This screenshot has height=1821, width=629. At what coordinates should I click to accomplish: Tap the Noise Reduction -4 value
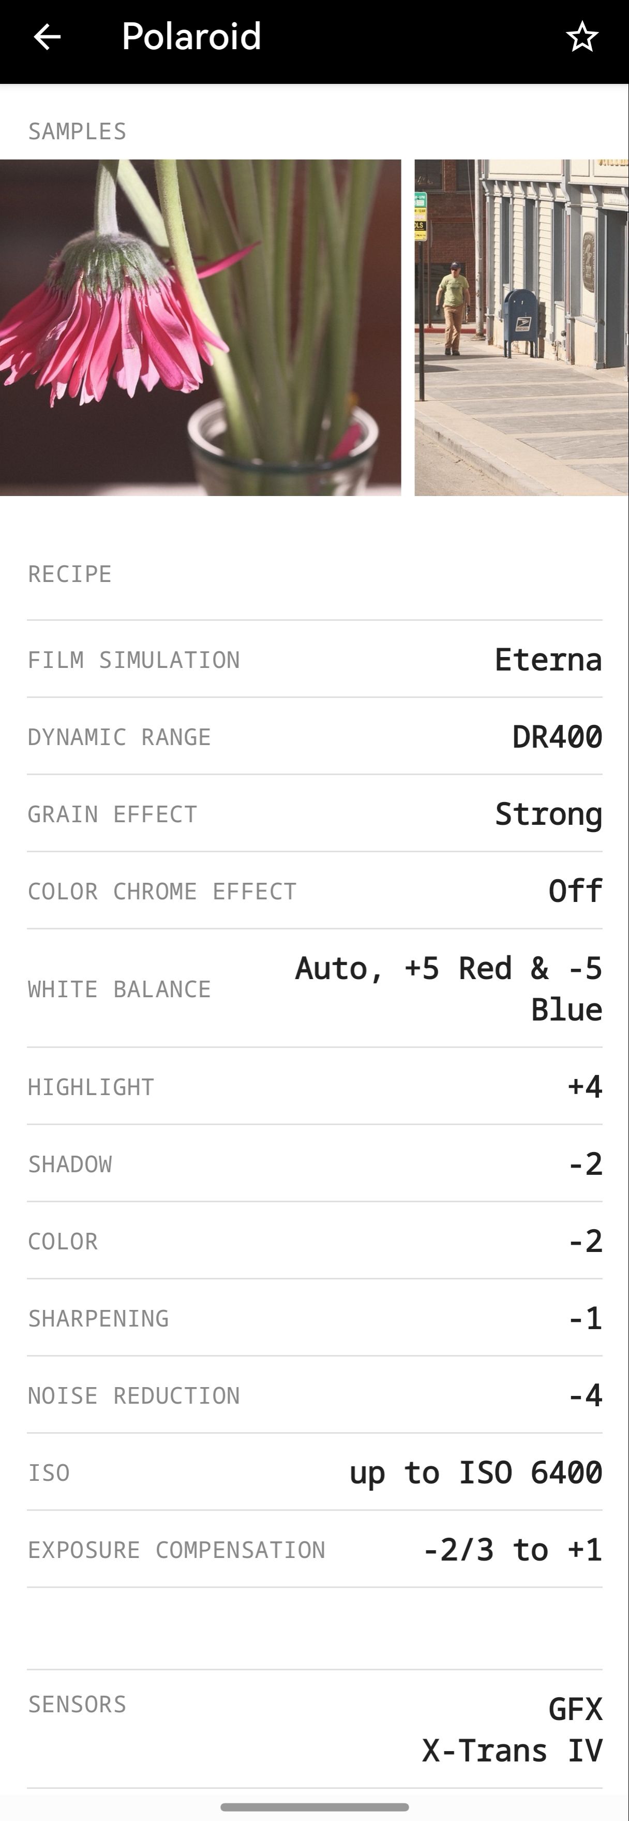(585, 1395)
